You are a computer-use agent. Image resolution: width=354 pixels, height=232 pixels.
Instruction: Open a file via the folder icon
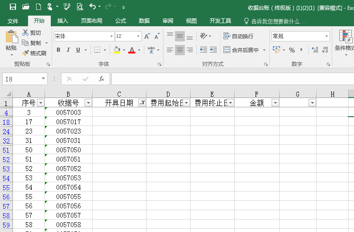pos(26,7)
